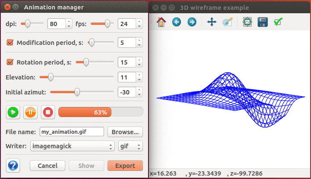Go back to previous view arrow
Image resolution: width=311 pixels, height=179 pixels.
(x=177, y=22)
